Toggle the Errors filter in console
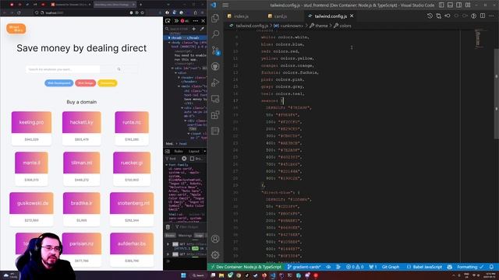 pyautogui.click(x=170, y=236)
